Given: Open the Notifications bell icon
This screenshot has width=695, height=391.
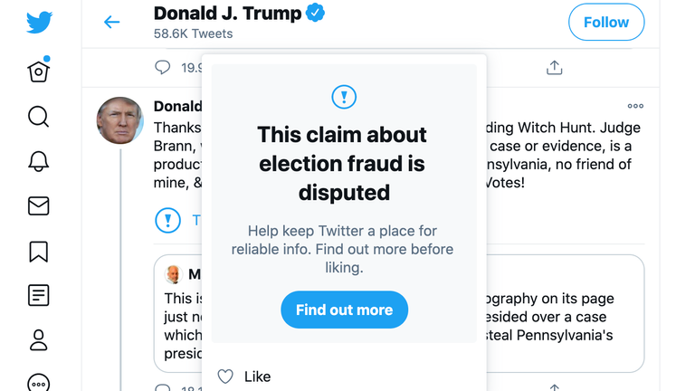Looking at the screenshot, I should 39,161.
